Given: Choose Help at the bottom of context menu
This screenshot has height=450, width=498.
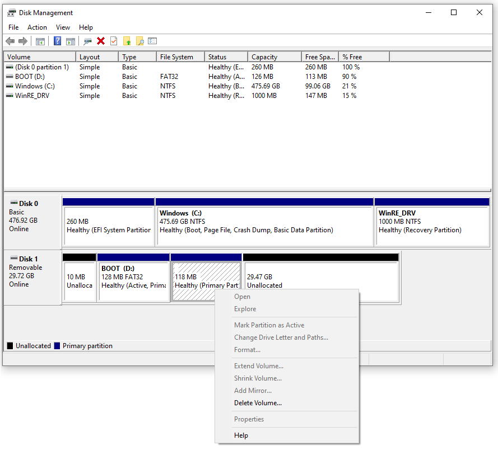Looking at the screenshot, I should click(287, 435).
